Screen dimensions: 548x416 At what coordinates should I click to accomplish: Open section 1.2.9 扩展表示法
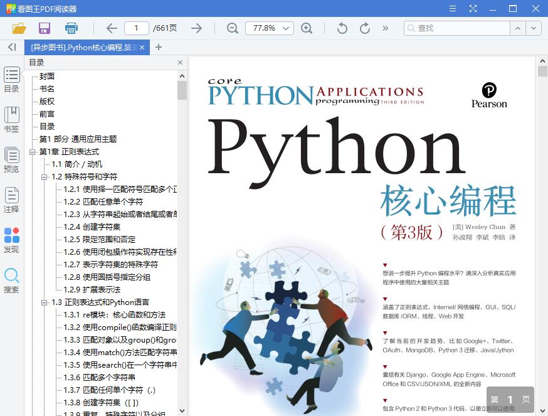tap(92, 290)
